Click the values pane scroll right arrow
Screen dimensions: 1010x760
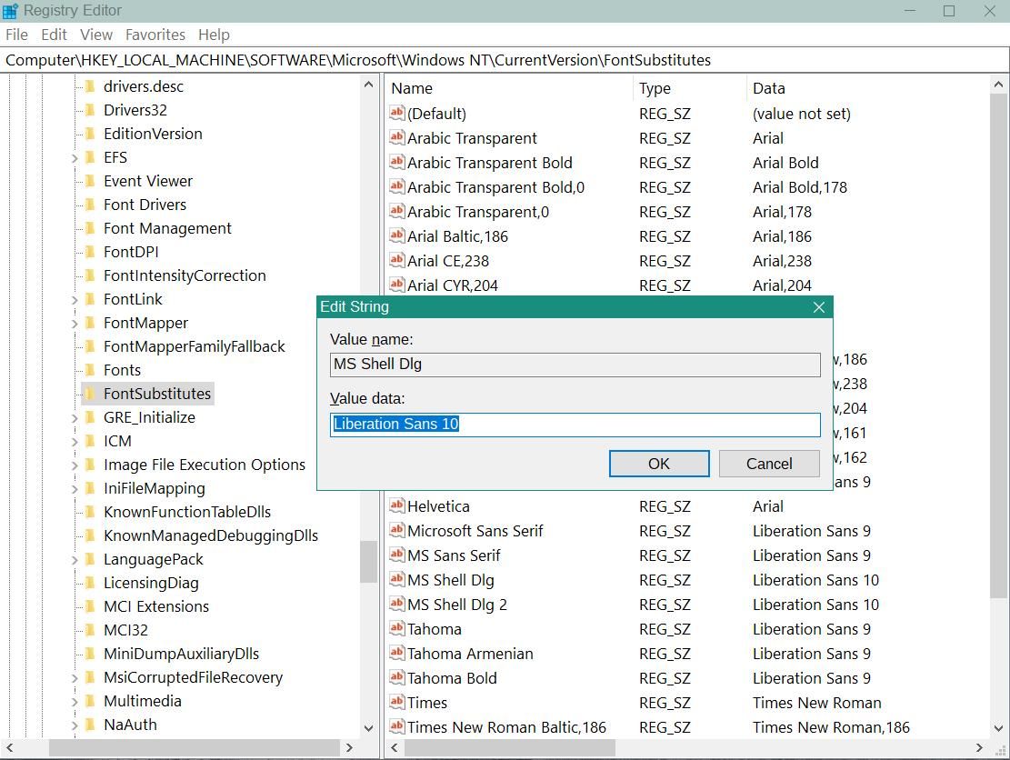(979, 748)
